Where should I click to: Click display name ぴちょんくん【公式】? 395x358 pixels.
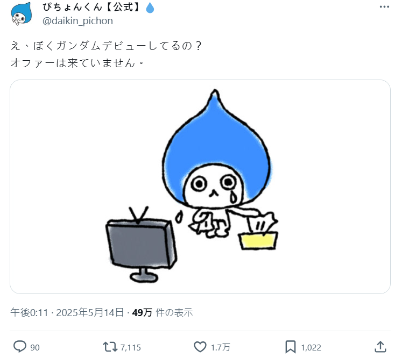(x=91, y=8)
